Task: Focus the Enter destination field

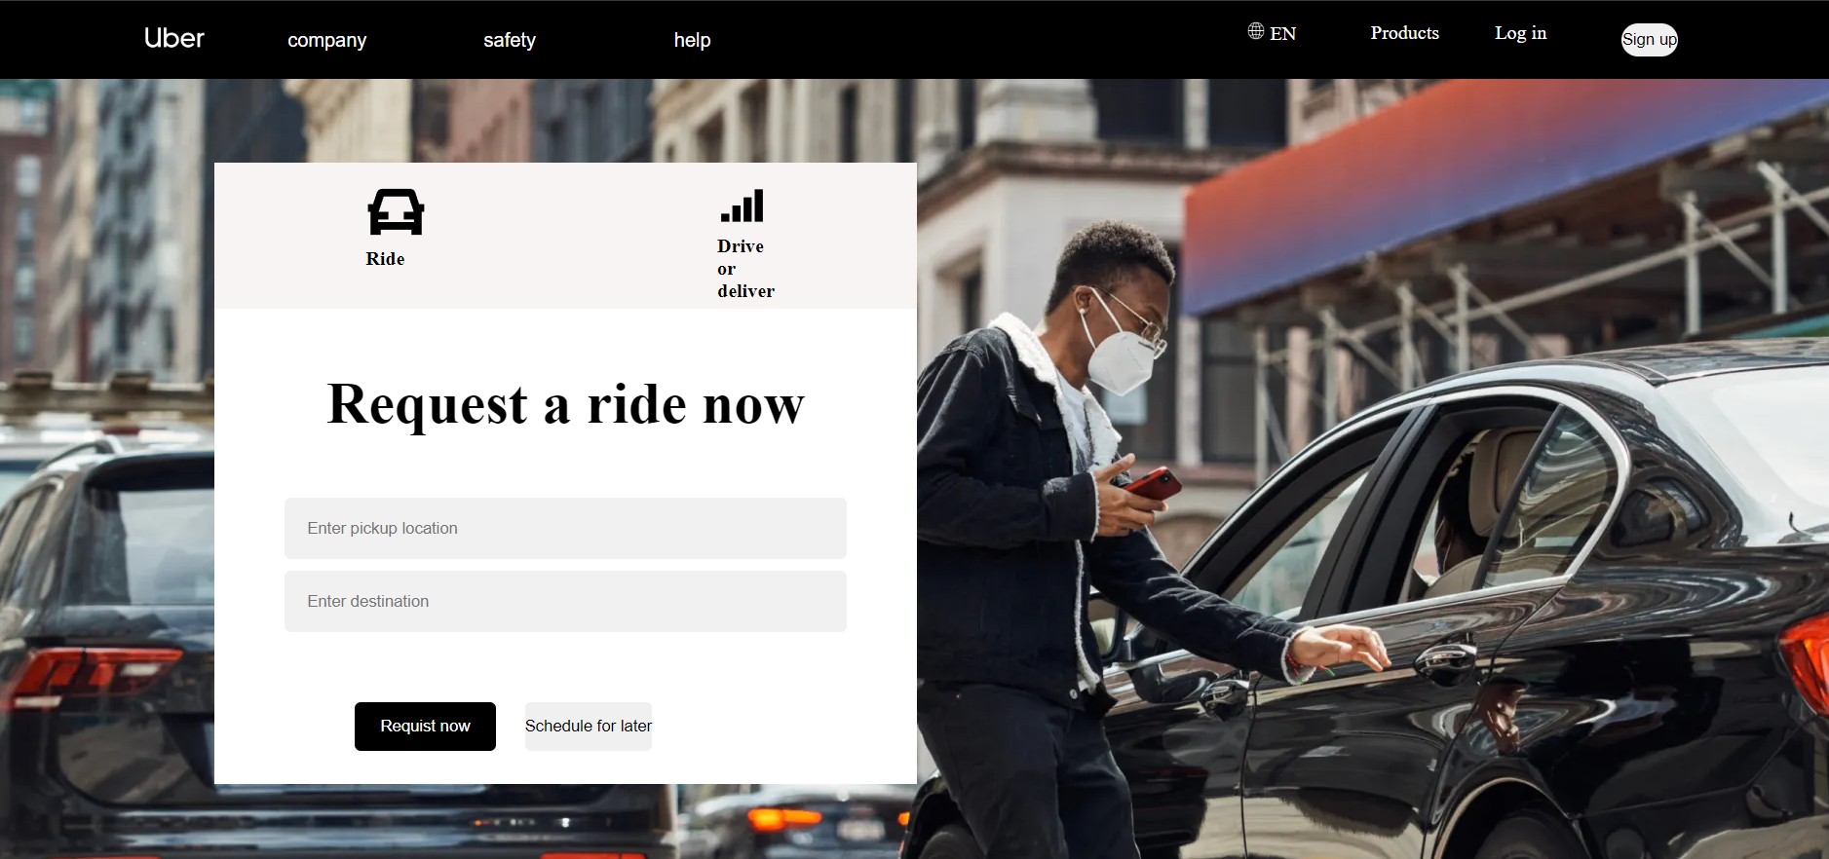Action: (x=565, y=601)
